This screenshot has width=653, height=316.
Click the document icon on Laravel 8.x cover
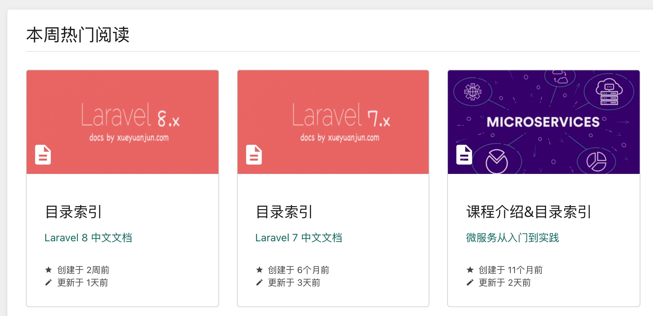[x=43, y=155]
